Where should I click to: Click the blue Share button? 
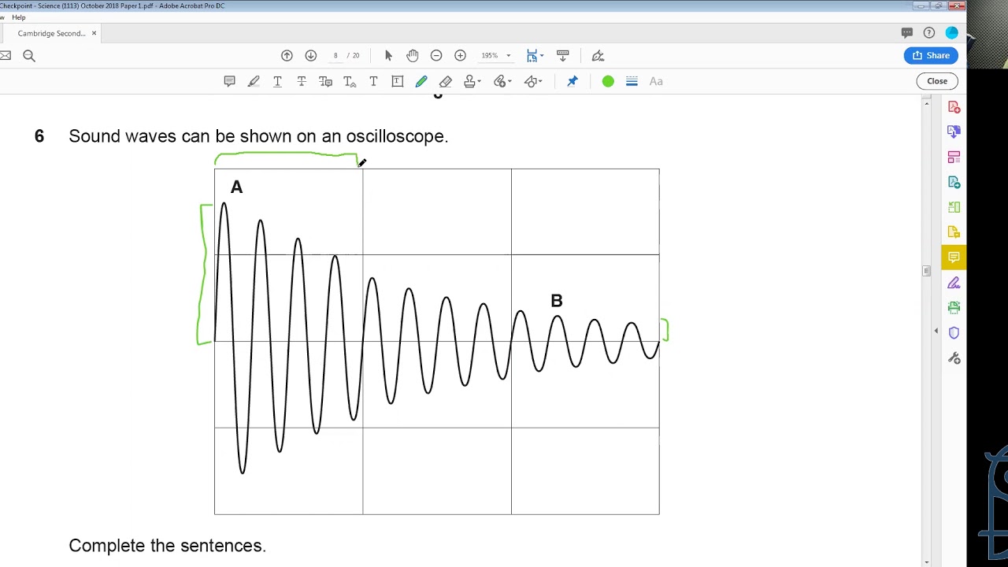(931, 55)
